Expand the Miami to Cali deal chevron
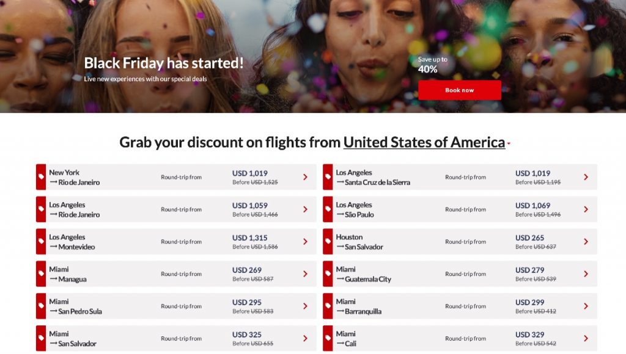The height and width of the screenshot is (354, 626). (586, 339)
